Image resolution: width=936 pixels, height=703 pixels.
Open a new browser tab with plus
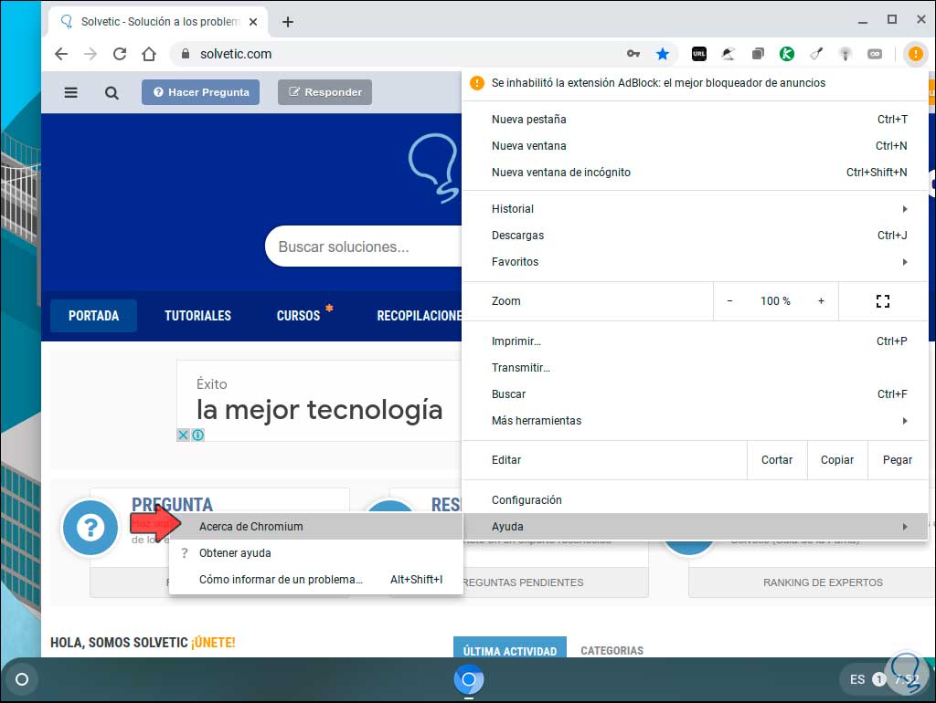[x=288, y=22]
